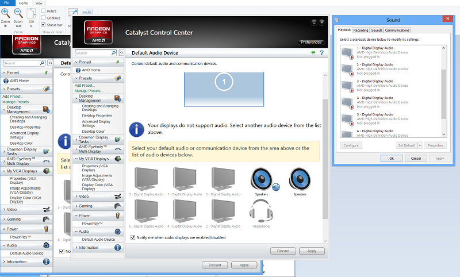The height and width of the screenshot is (277, 460).
Task: Click the Presets icon in front sidebar
Action: [x=118, y=78]
